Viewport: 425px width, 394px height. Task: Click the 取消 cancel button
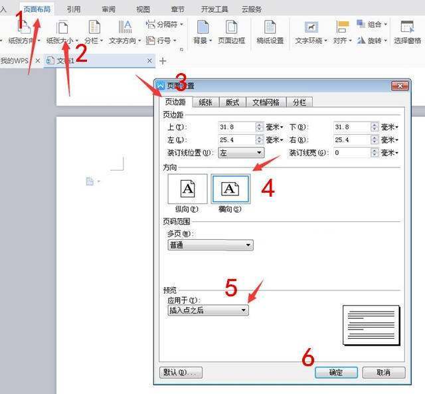(384, 373)
